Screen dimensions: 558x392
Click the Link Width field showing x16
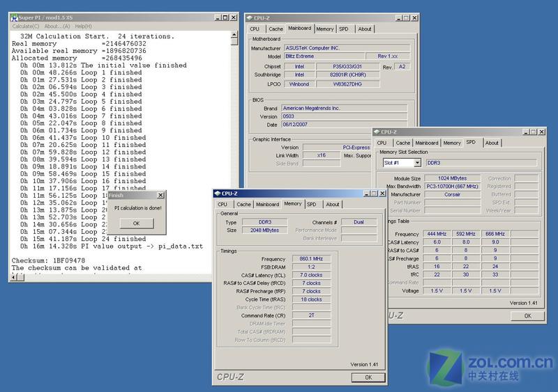(x=322, y=155)
